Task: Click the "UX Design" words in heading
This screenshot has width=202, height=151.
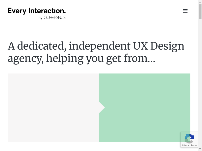Action: click(x=159, y=46)
